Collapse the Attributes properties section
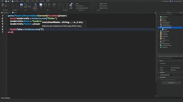The height and width of the screenshot is (102, 183). pos(159,77)
